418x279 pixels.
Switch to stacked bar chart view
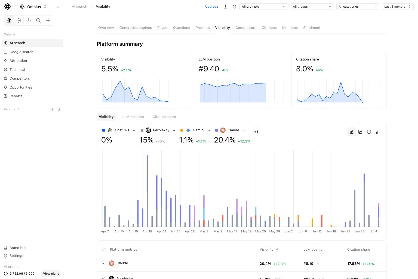352,132
